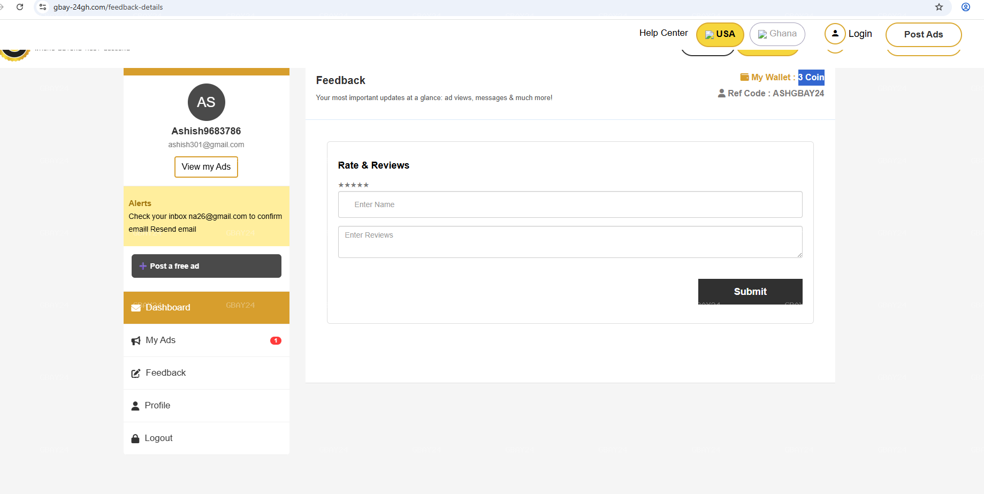Image resolution: width=984 pixels, height=494 pixels.
Task: Click the My Ads notification badge
Action: point(276,340)
